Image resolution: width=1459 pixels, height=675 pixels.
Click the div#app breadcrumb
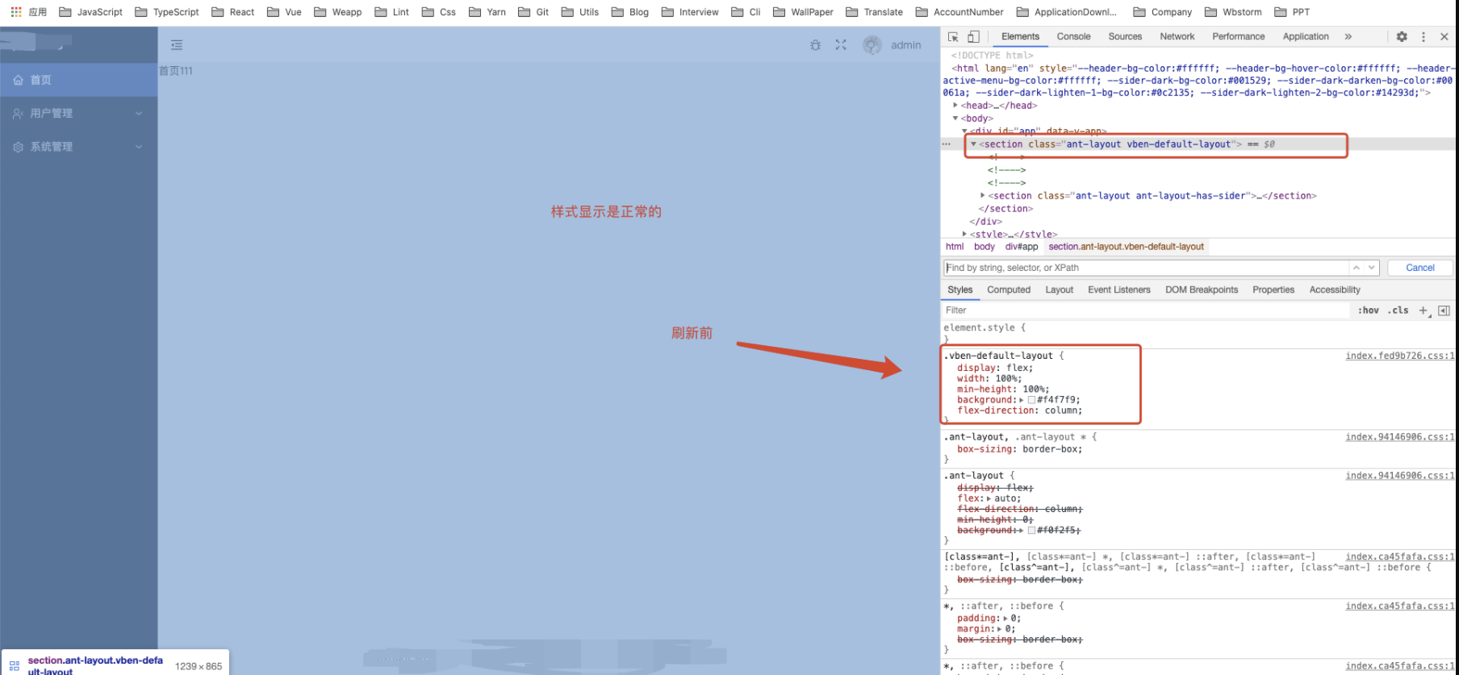point(1022,247)
